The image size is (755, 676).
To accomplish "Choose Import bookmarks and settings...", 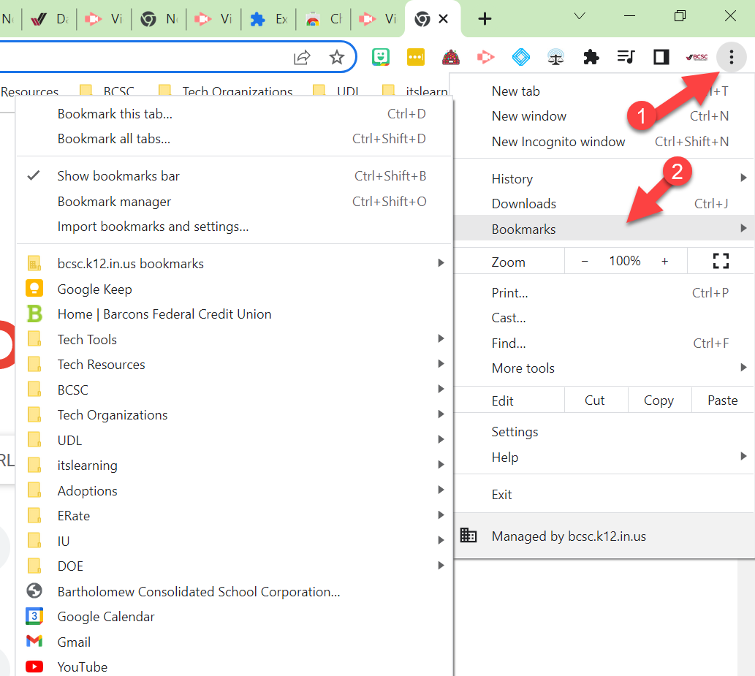I will 235,227.
